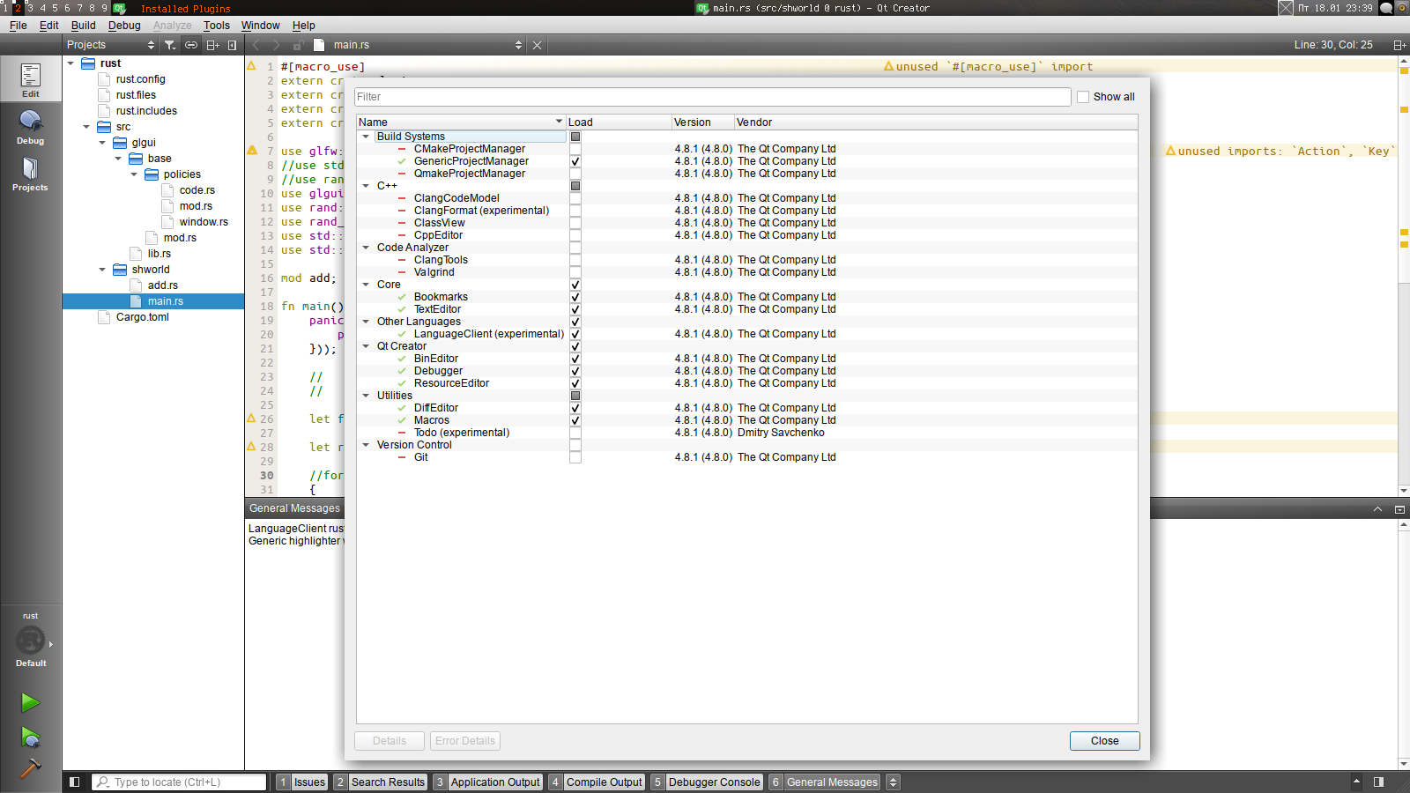Viewport: 1410px width, 793px height.
Task: Toggle the left sidebar visibility
Action: (75, 782)
